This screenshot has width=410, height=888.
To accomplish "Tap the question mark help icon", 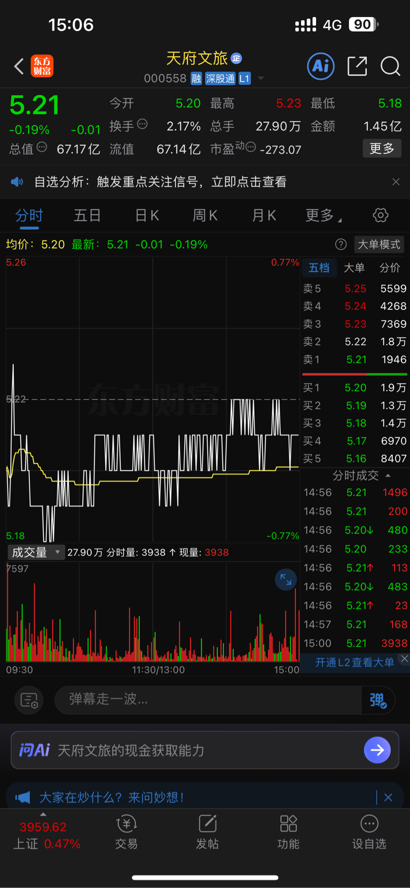I will [341, 245].
